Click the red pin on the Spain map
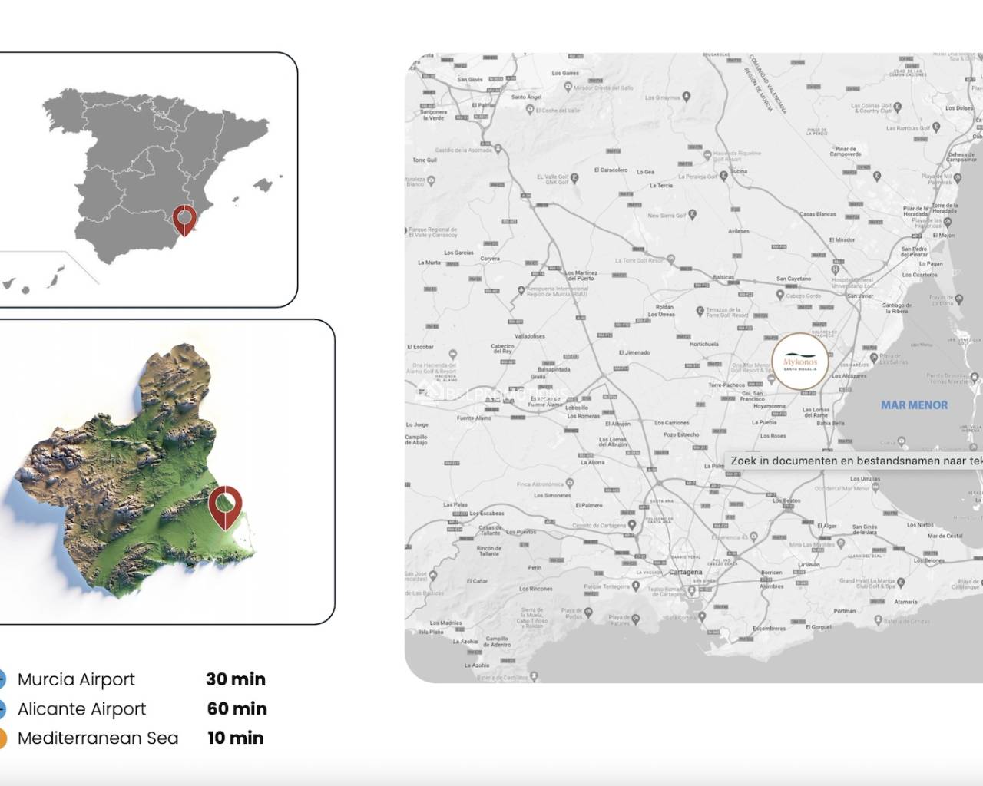This screenshot has height=786, width=983. pyautogui.click(x=184, y=219)
